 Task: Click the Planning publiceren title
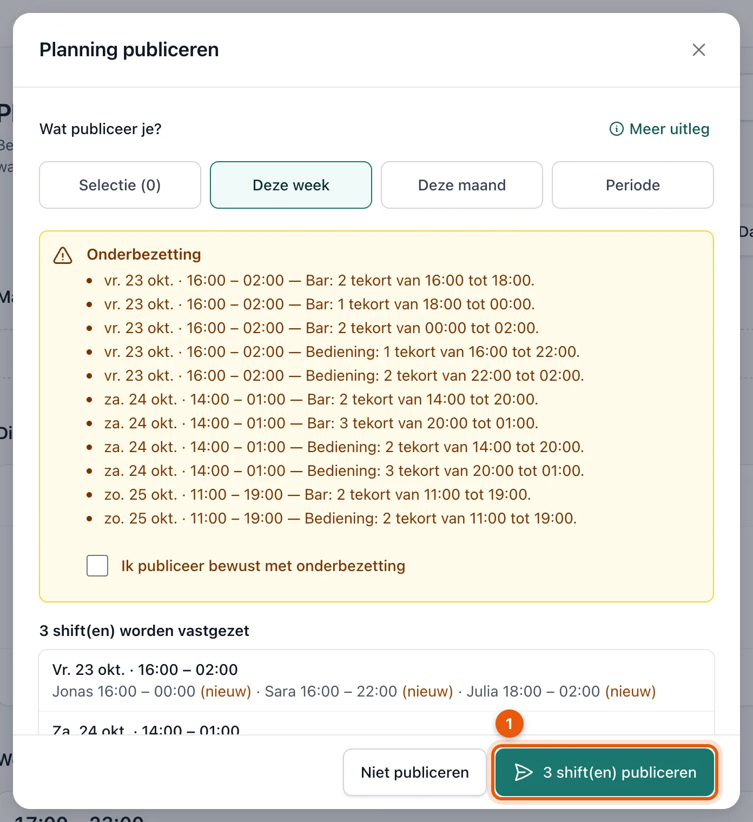click(x=129, y=50)
